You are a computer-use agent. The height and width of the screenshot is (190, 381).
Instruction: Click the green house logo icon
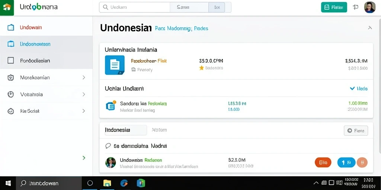tap(7, 7)
